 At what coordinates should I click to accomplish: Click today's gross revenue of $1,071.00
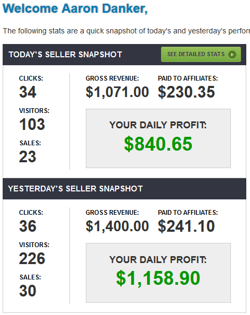[x=117, y=92]
